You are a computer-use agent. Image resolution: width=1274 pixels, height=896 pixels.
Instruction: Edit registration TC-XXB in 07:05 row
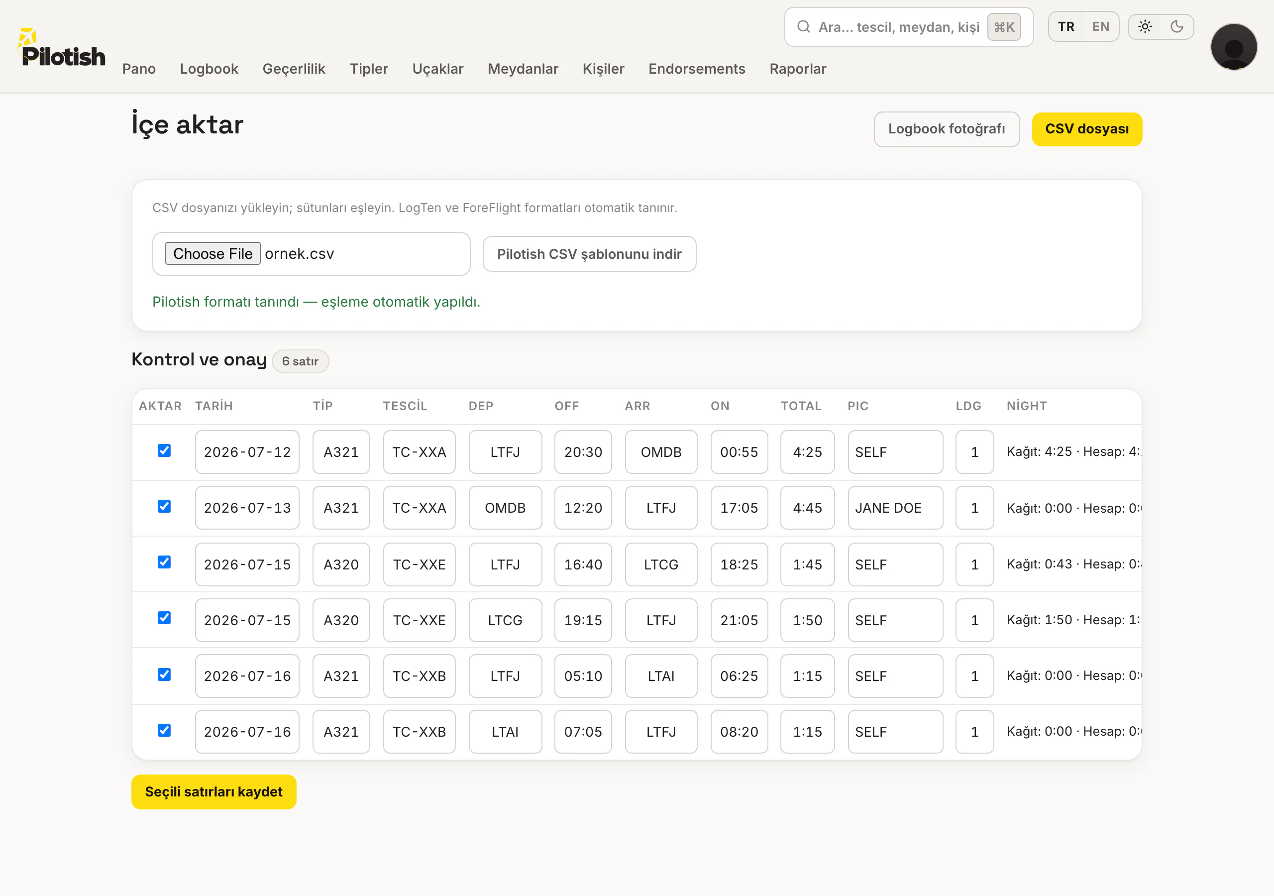coord(419,732)
